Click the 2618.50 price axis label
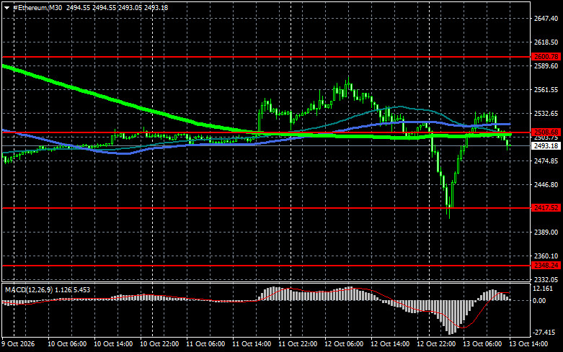This screenshot has height=352, width=563. [546, 42]
